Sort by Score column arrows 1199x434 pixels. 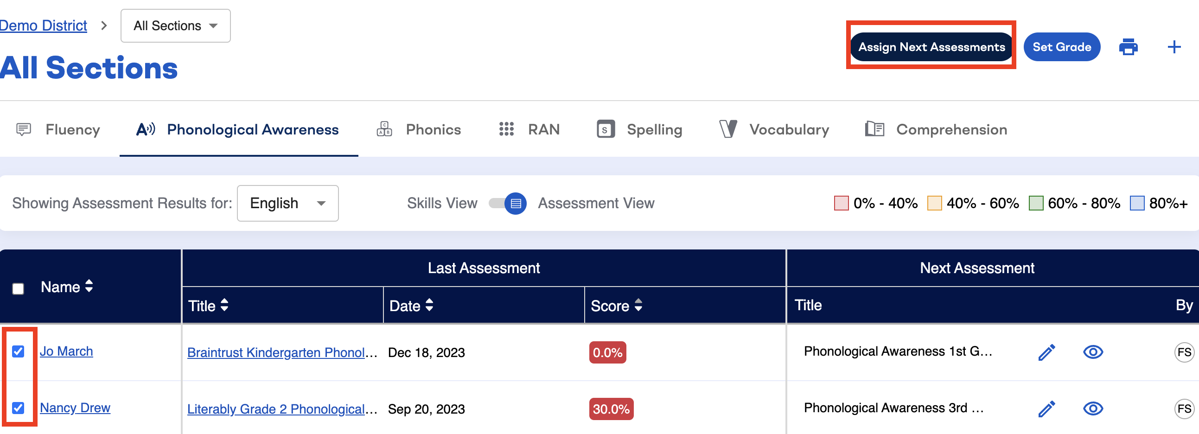(x=638, y=306)
